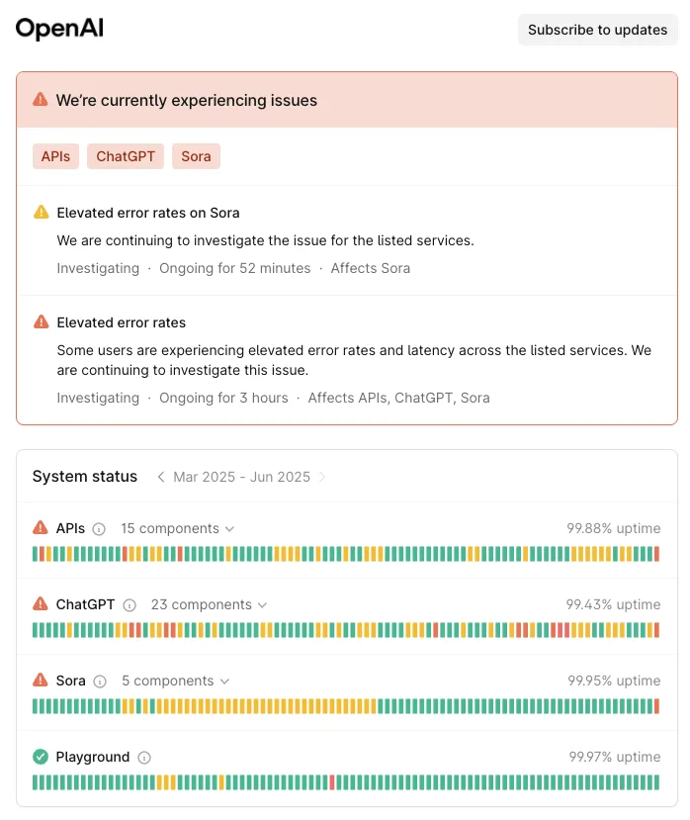This screenshot has width=690, height=820.
Task: Select the ChatGPT affected service tag
Action: point(126,156)
